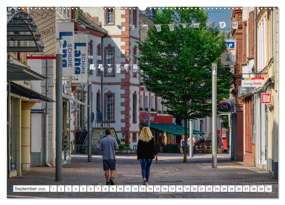Toggle the blue Saturday date 12
Screen dimensions: 285x205
[x=135, y=189]
